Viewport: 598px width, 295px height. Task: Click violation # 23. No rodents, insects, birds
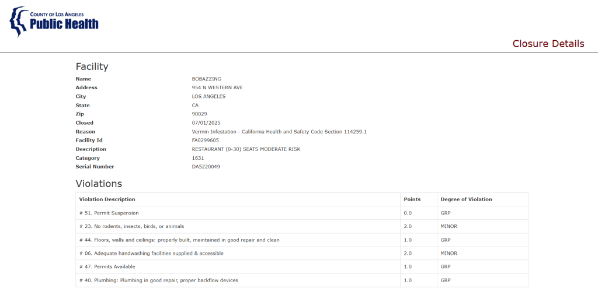[x=131, y=226]
